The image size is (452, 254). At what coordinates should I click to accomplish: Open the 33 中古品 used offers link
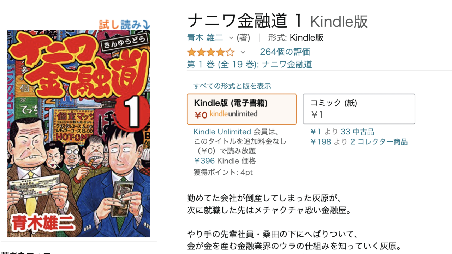coord(357,132)
